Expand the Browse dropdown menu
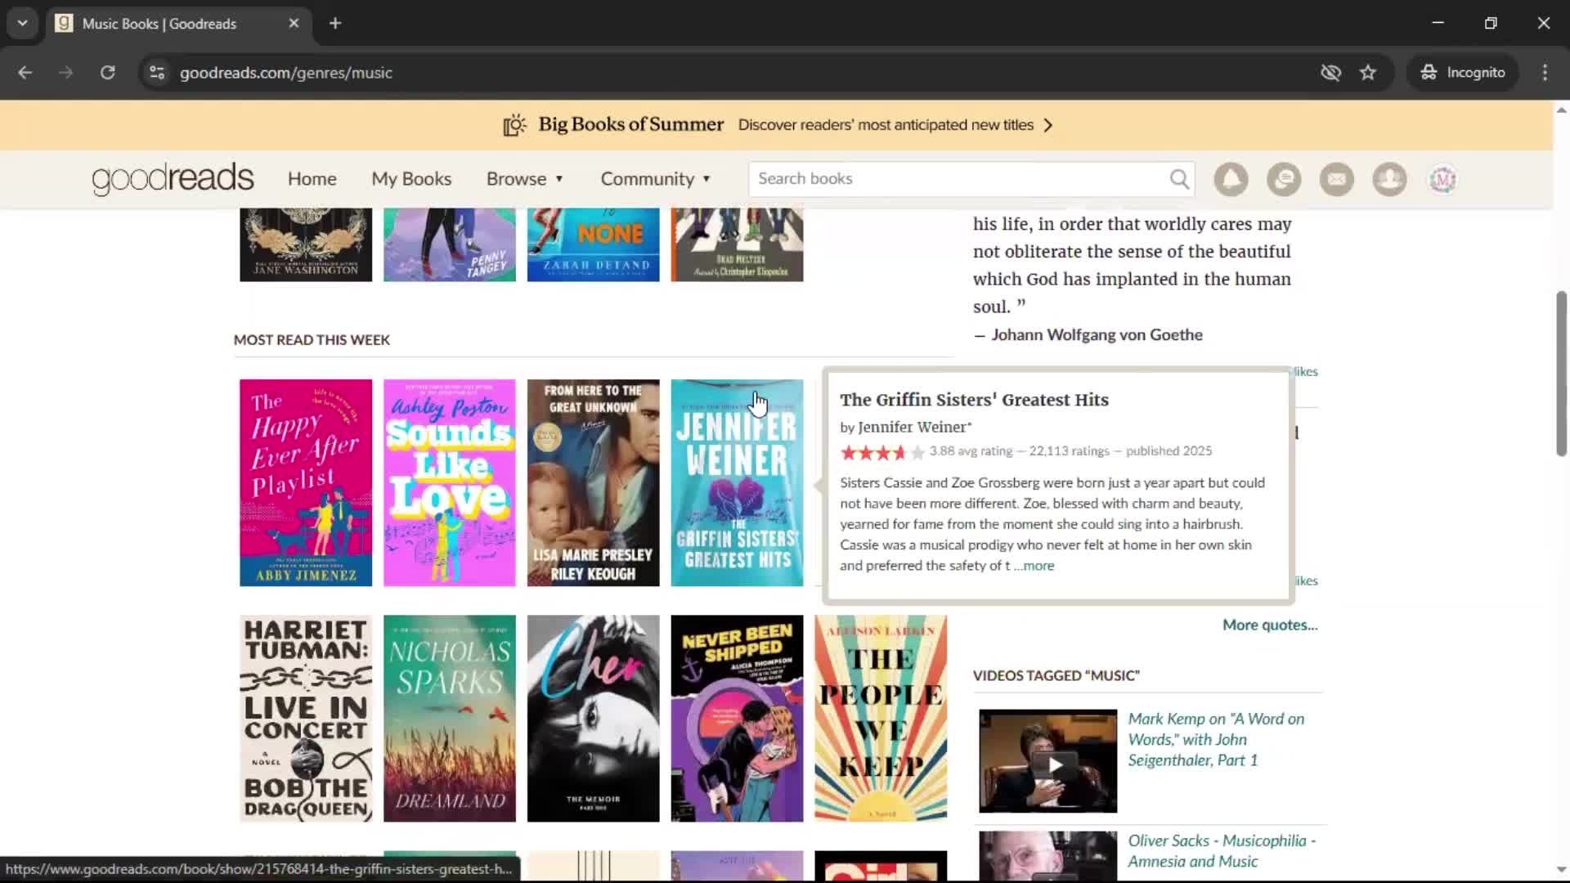Viewport: 1570px width, 883px height. click(x=525, y=179)
